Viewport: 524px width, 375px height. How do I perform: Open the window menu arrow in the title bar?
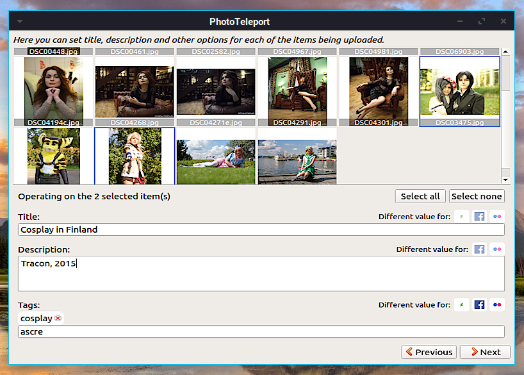[20, 21]
